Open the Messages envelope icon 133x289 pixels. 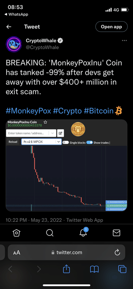pos(116,233)
